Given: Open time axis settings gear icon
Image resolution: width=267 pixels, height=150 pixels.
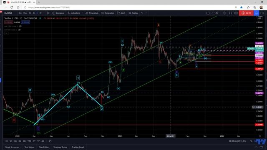Looking at the screenshot, I should 260,136.
